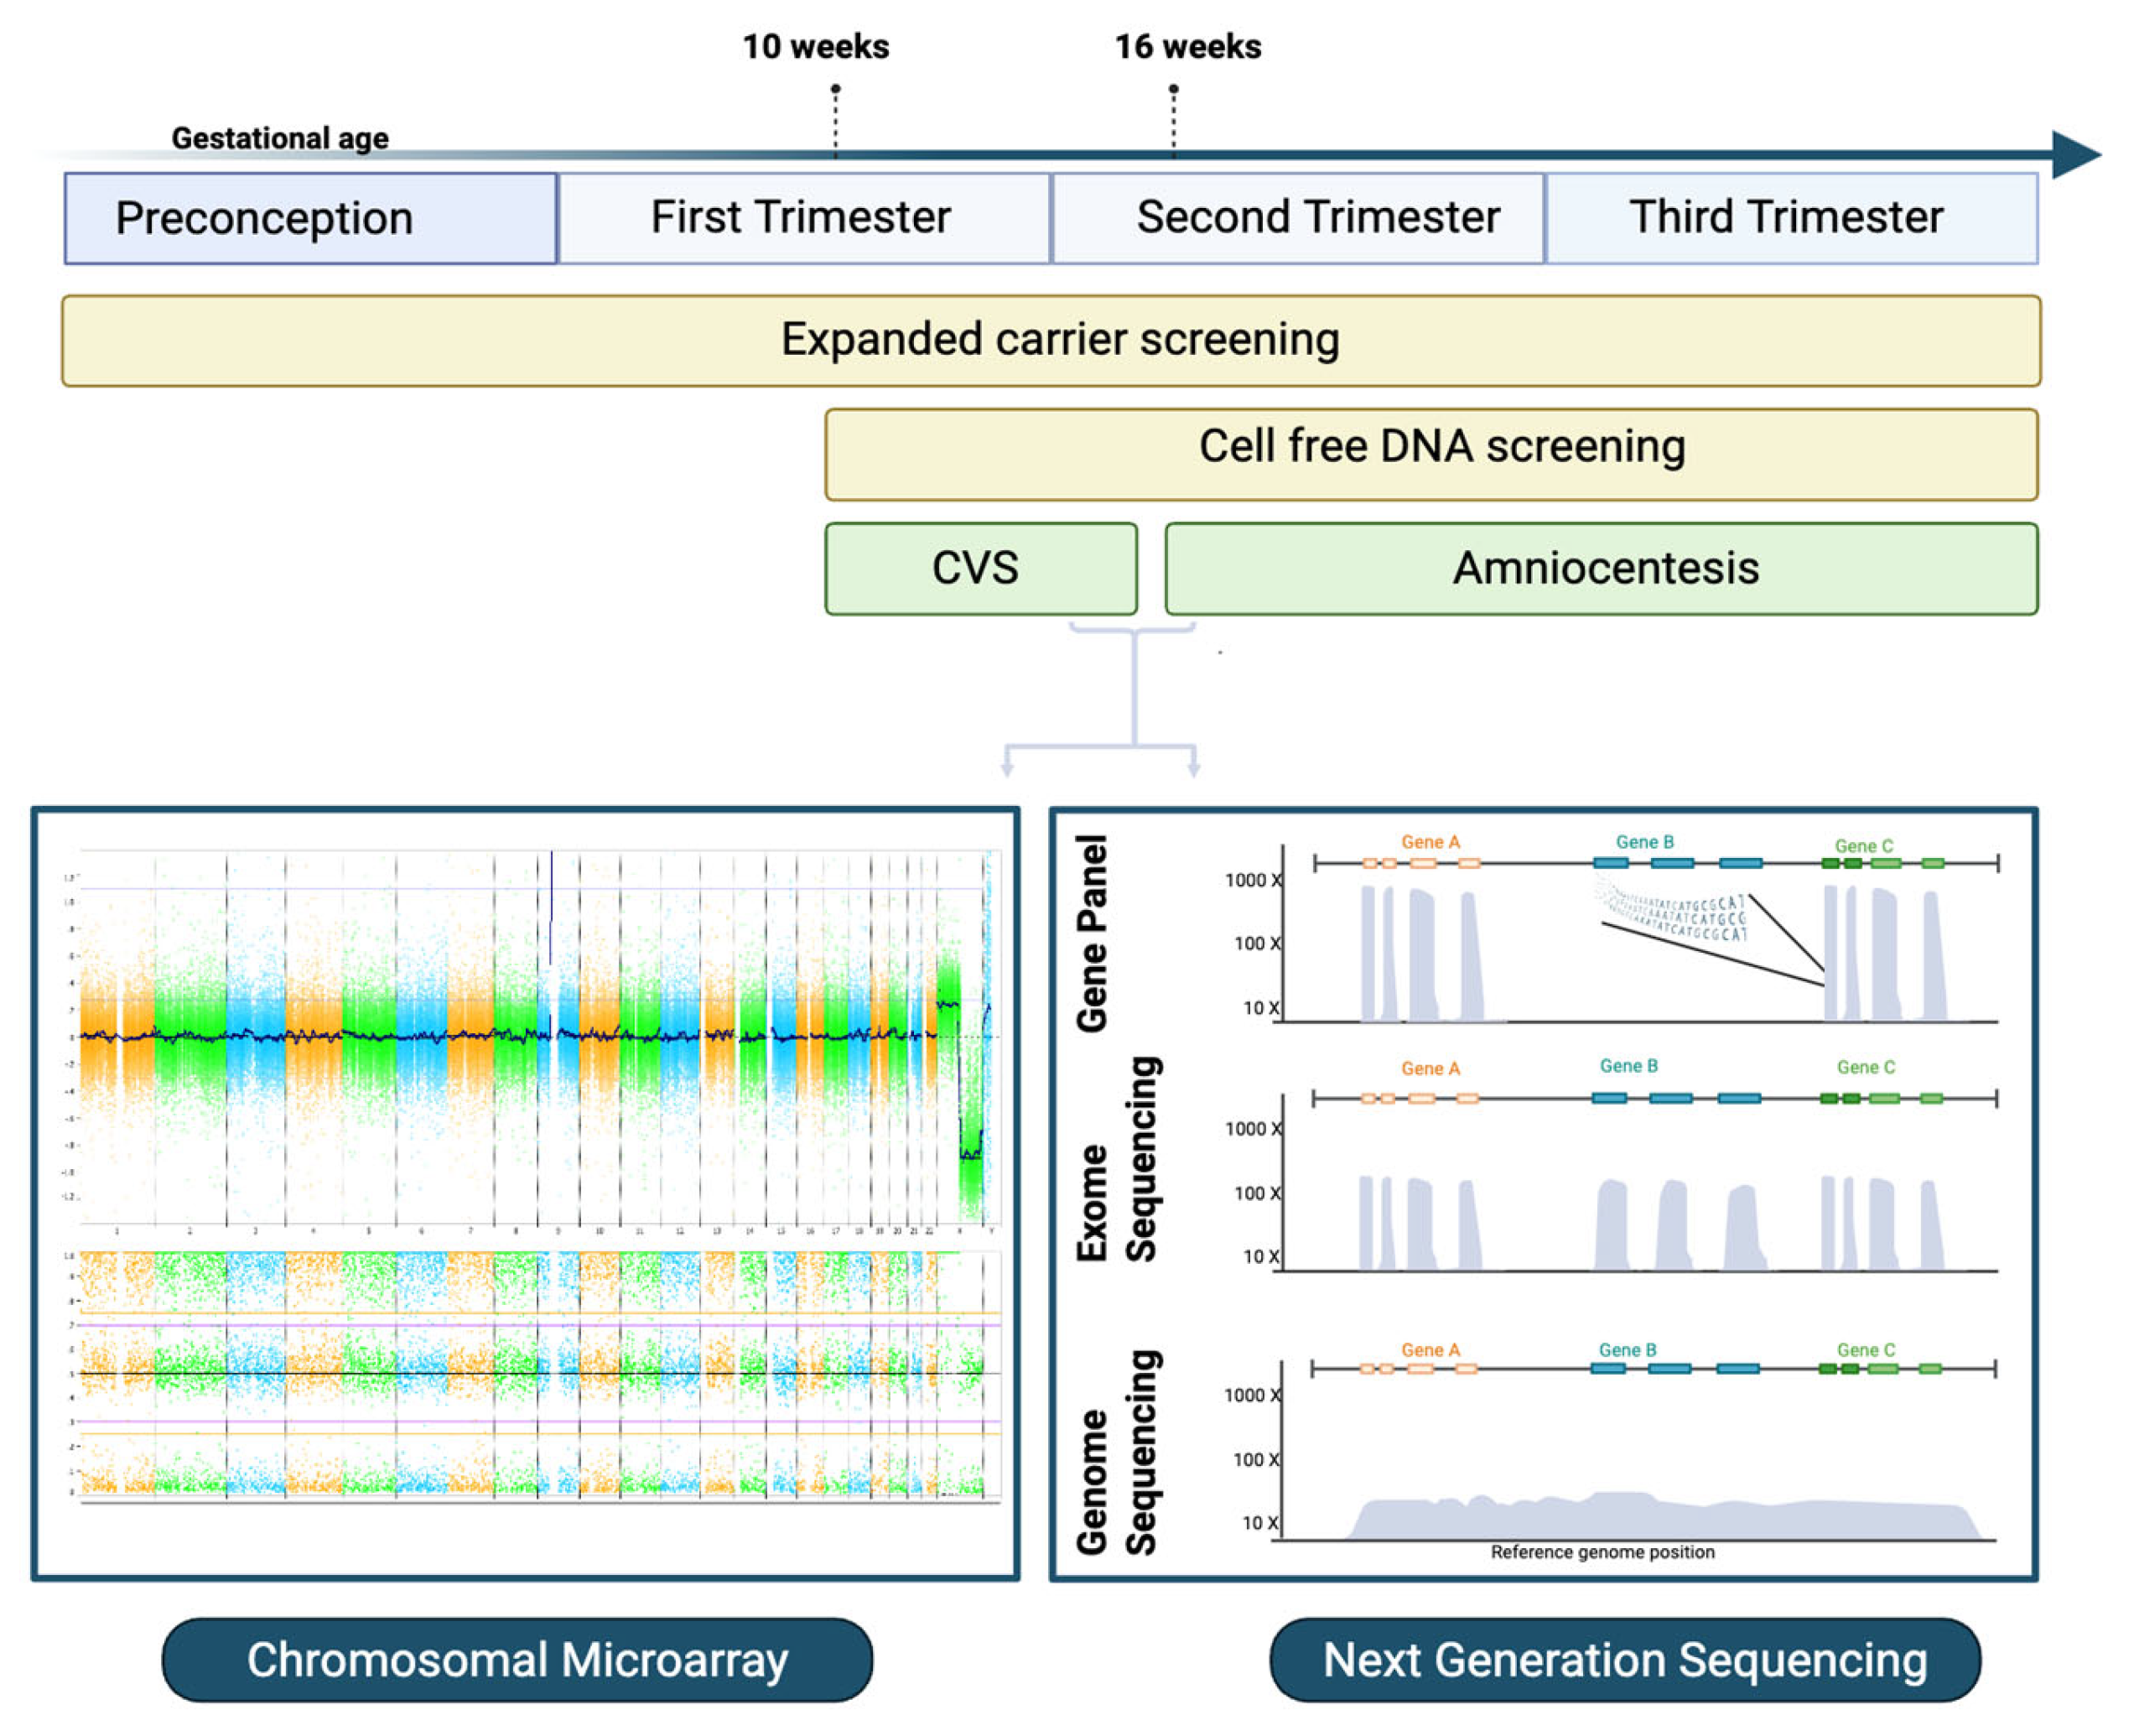This screenshot has width=2134, height=1736.
Task: Click the 16 weeks timeline marker
Action: 1188,47
